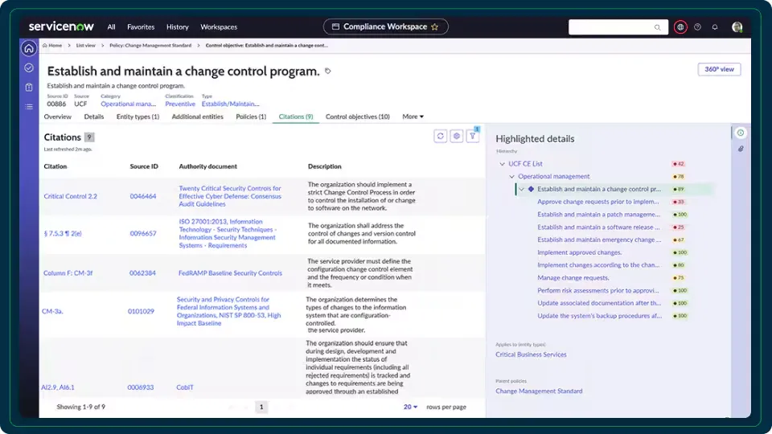This screenshot has height=434, width=772.
Task: Open the Workspaces menu
Action: [219, 27]
